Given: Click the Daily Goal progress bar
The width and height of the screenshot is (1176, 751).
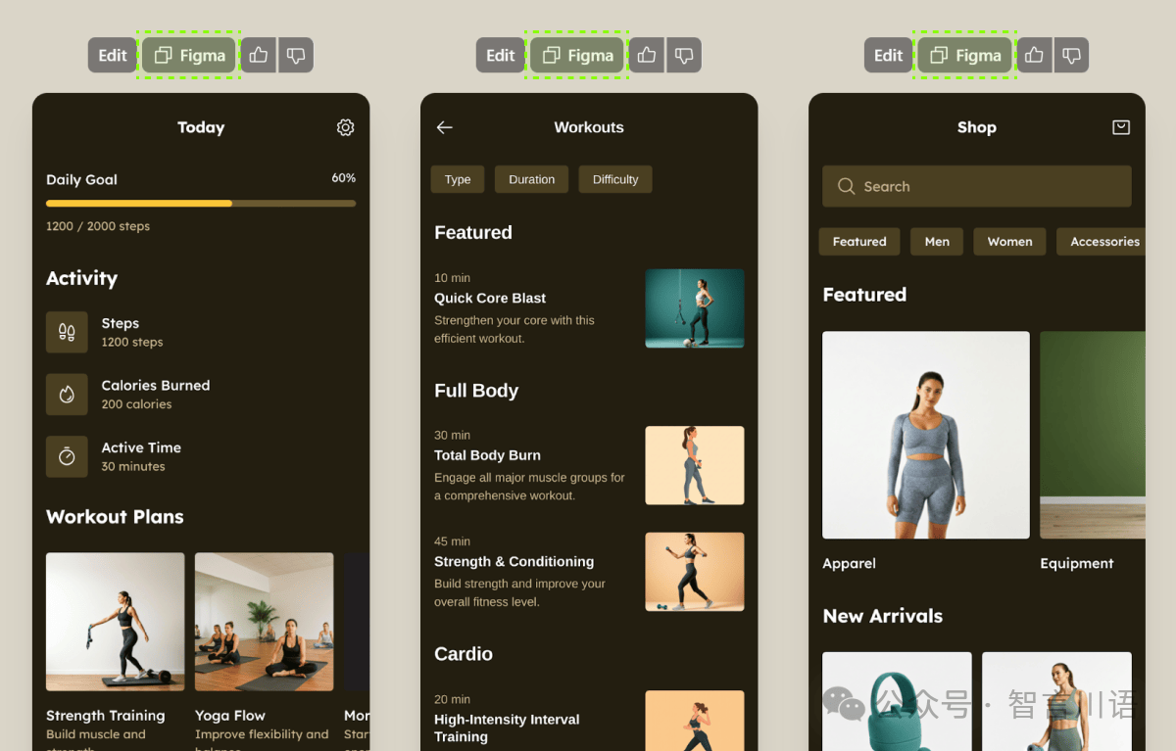Looking at the screenshot, I should click(x=201, y=204).
